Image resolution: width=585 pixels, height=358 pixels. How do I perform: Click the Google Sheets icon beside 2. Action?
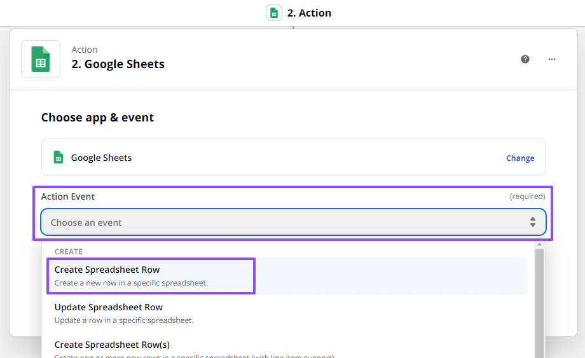[274, 13]
